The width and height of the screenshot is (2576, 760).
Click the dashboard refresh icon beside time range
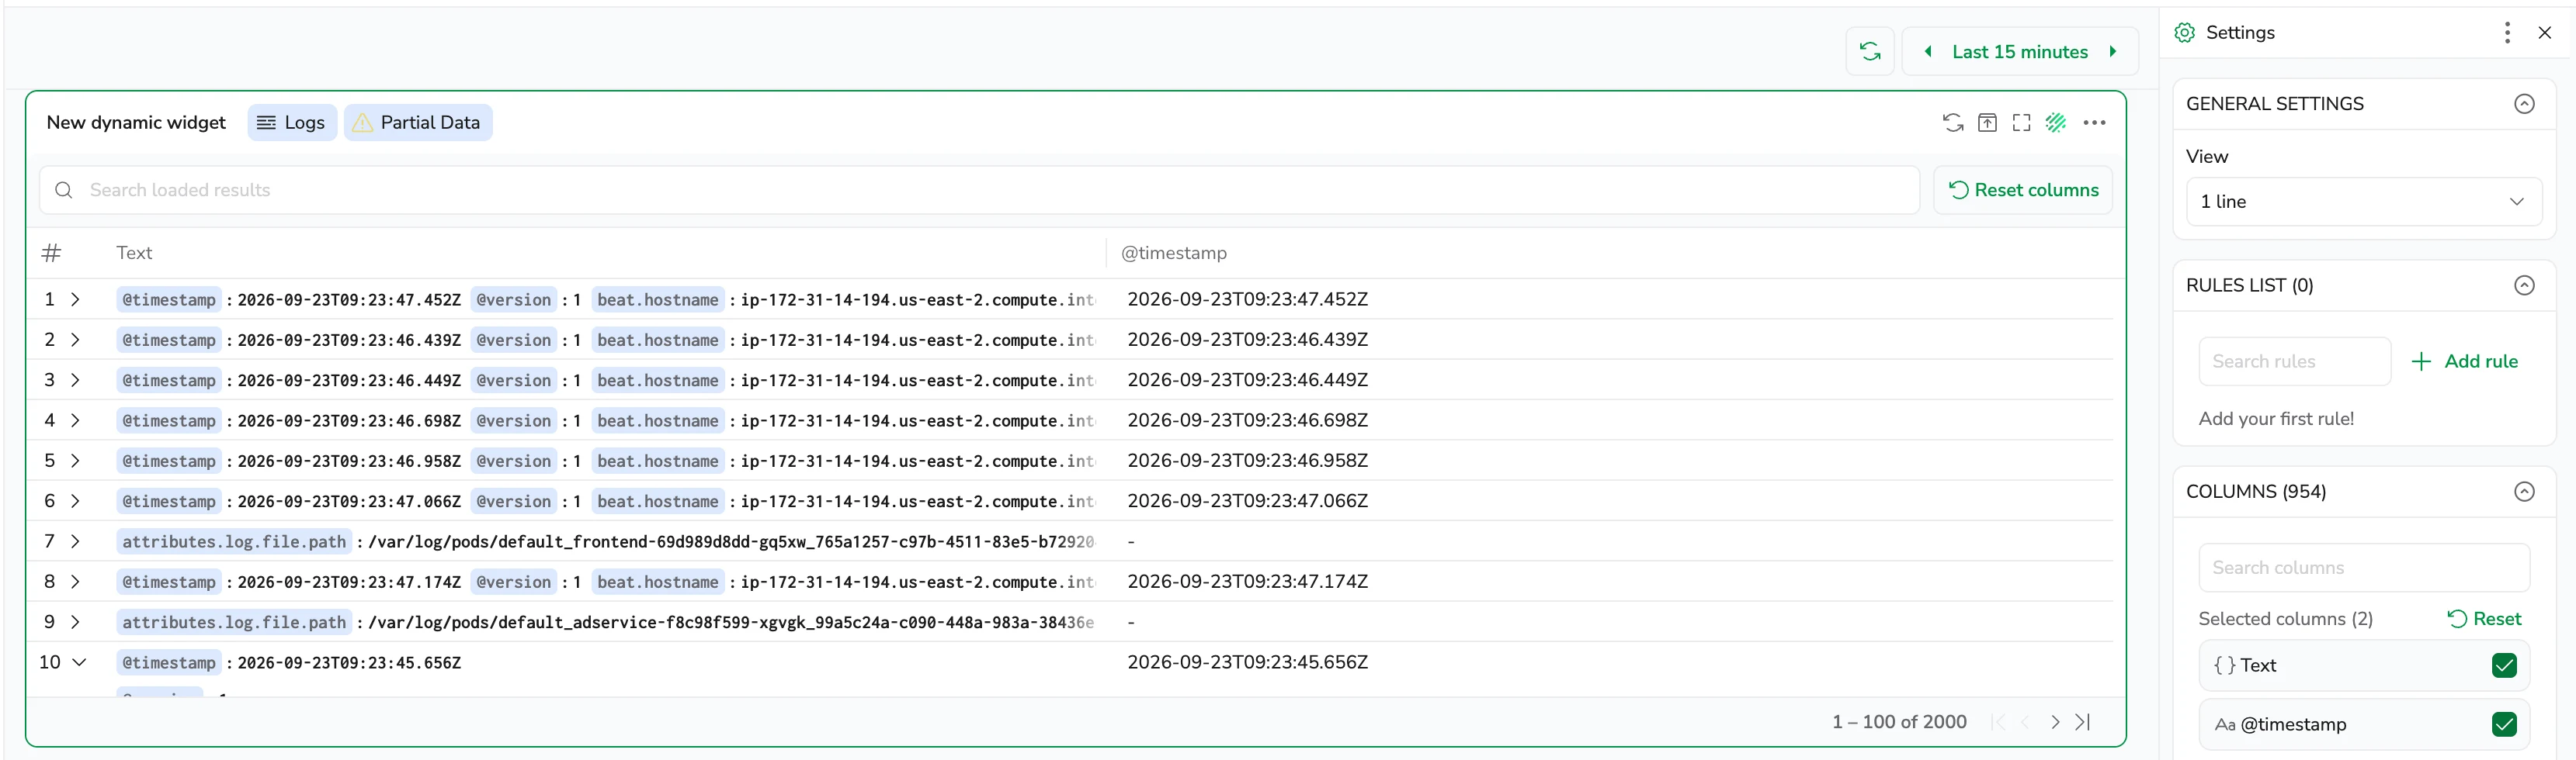[x=1869, y=52]
